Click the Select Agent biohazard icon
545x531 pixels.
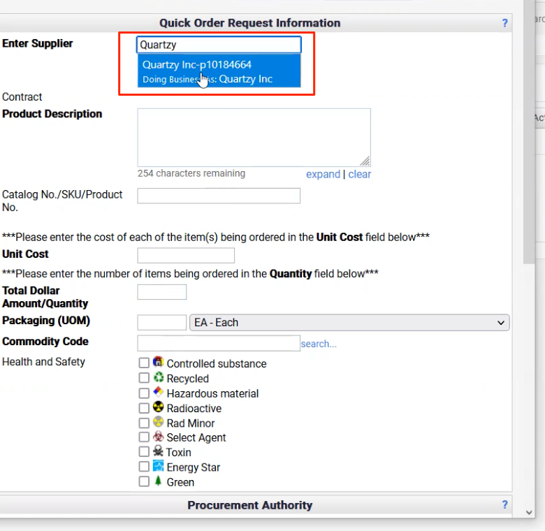click(158, 437)
